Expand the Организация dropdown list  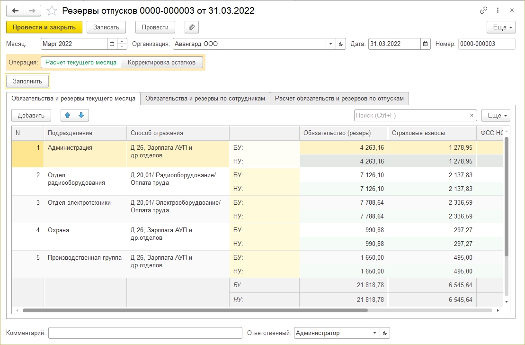330,44
